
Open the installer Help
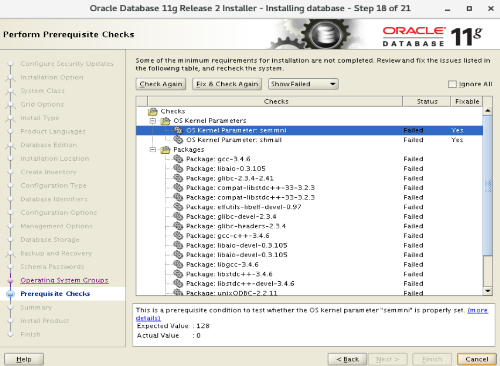click(x=24, y=359)
